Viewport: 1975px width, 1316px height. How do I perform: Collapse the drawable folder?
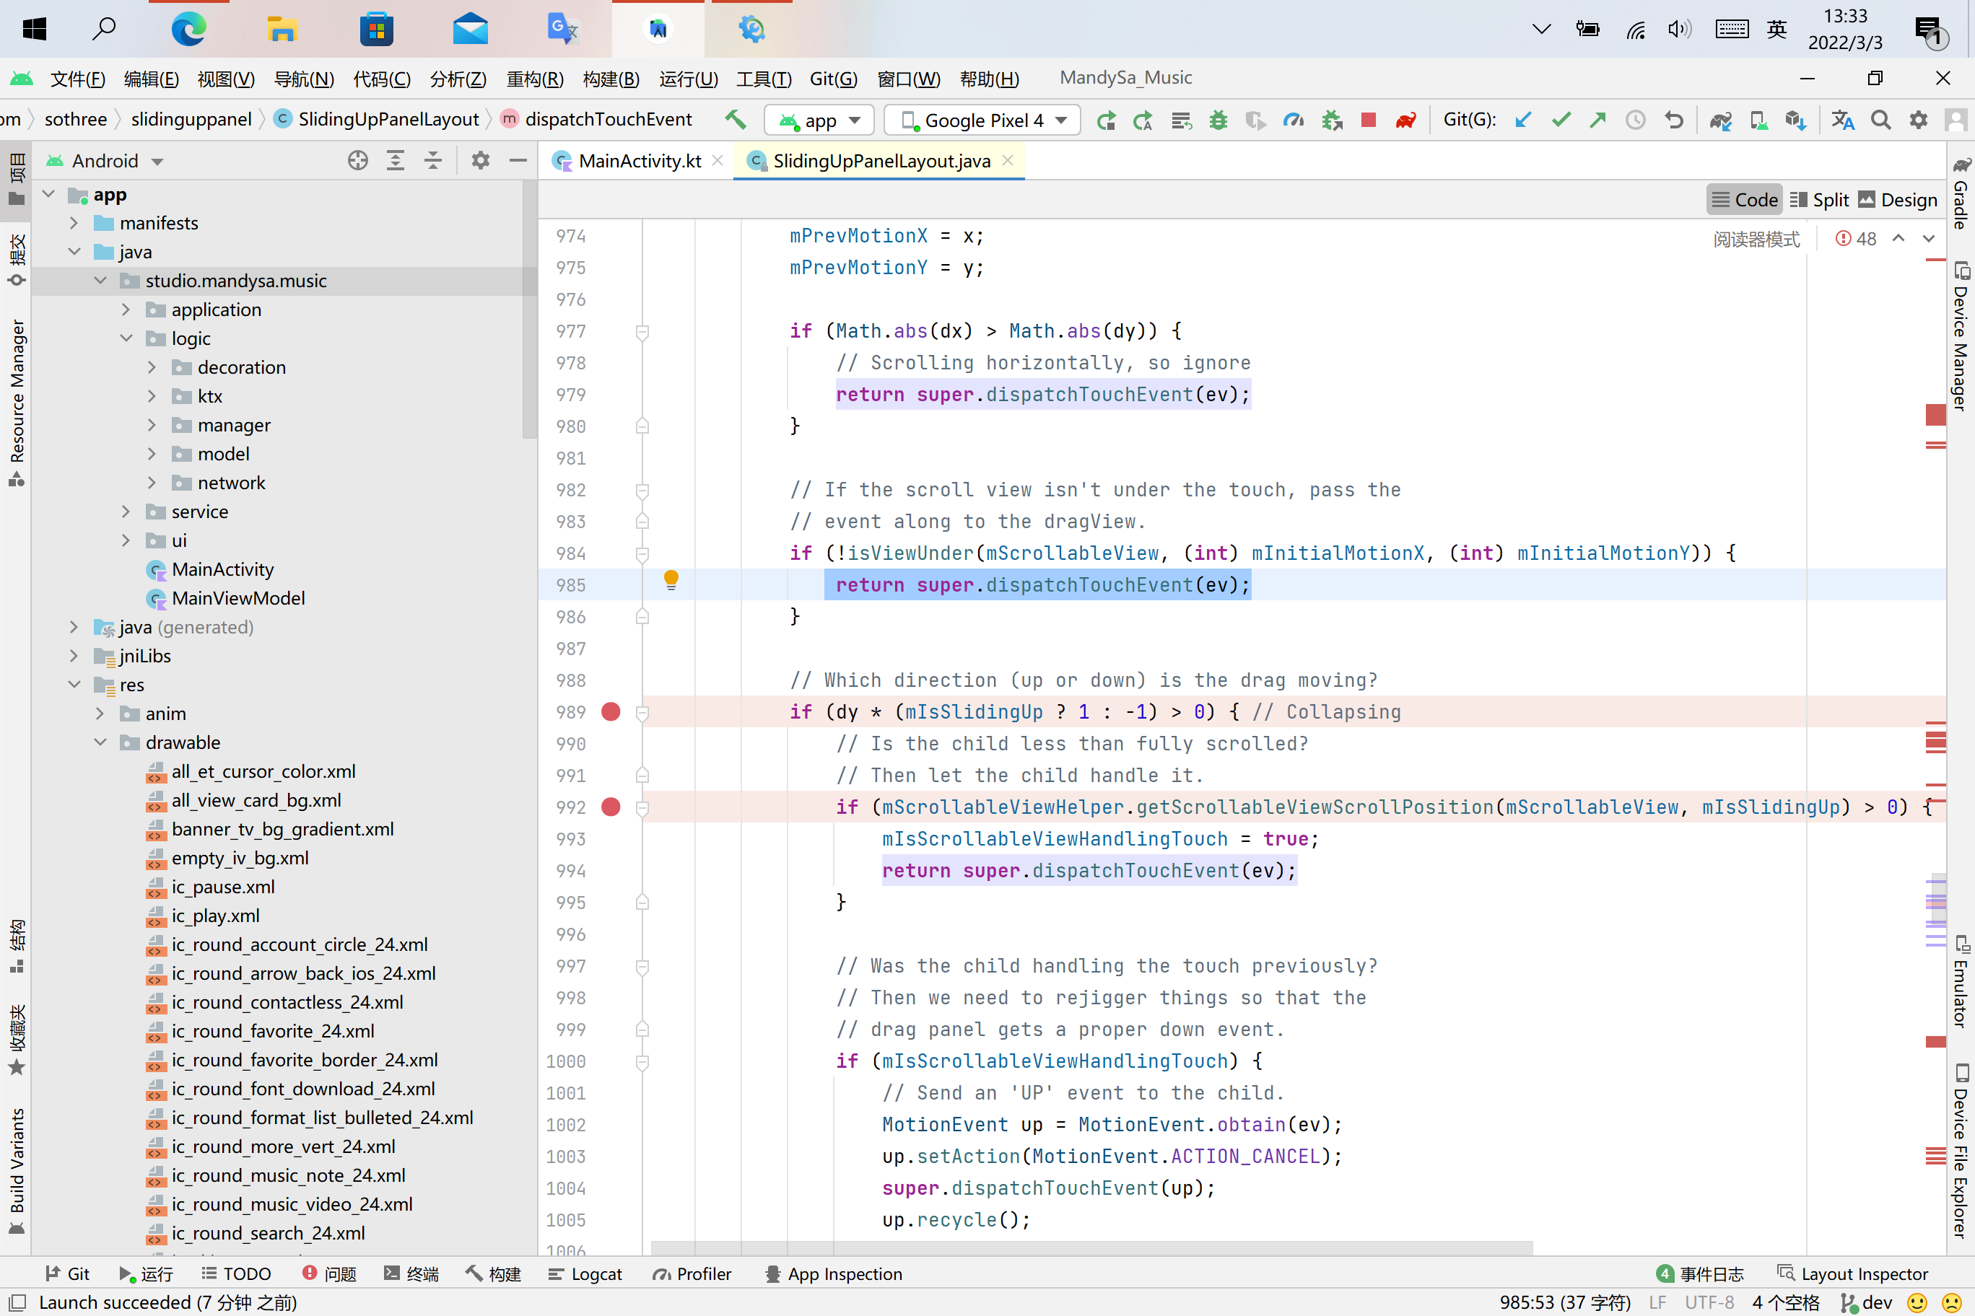tap(100, 742)
